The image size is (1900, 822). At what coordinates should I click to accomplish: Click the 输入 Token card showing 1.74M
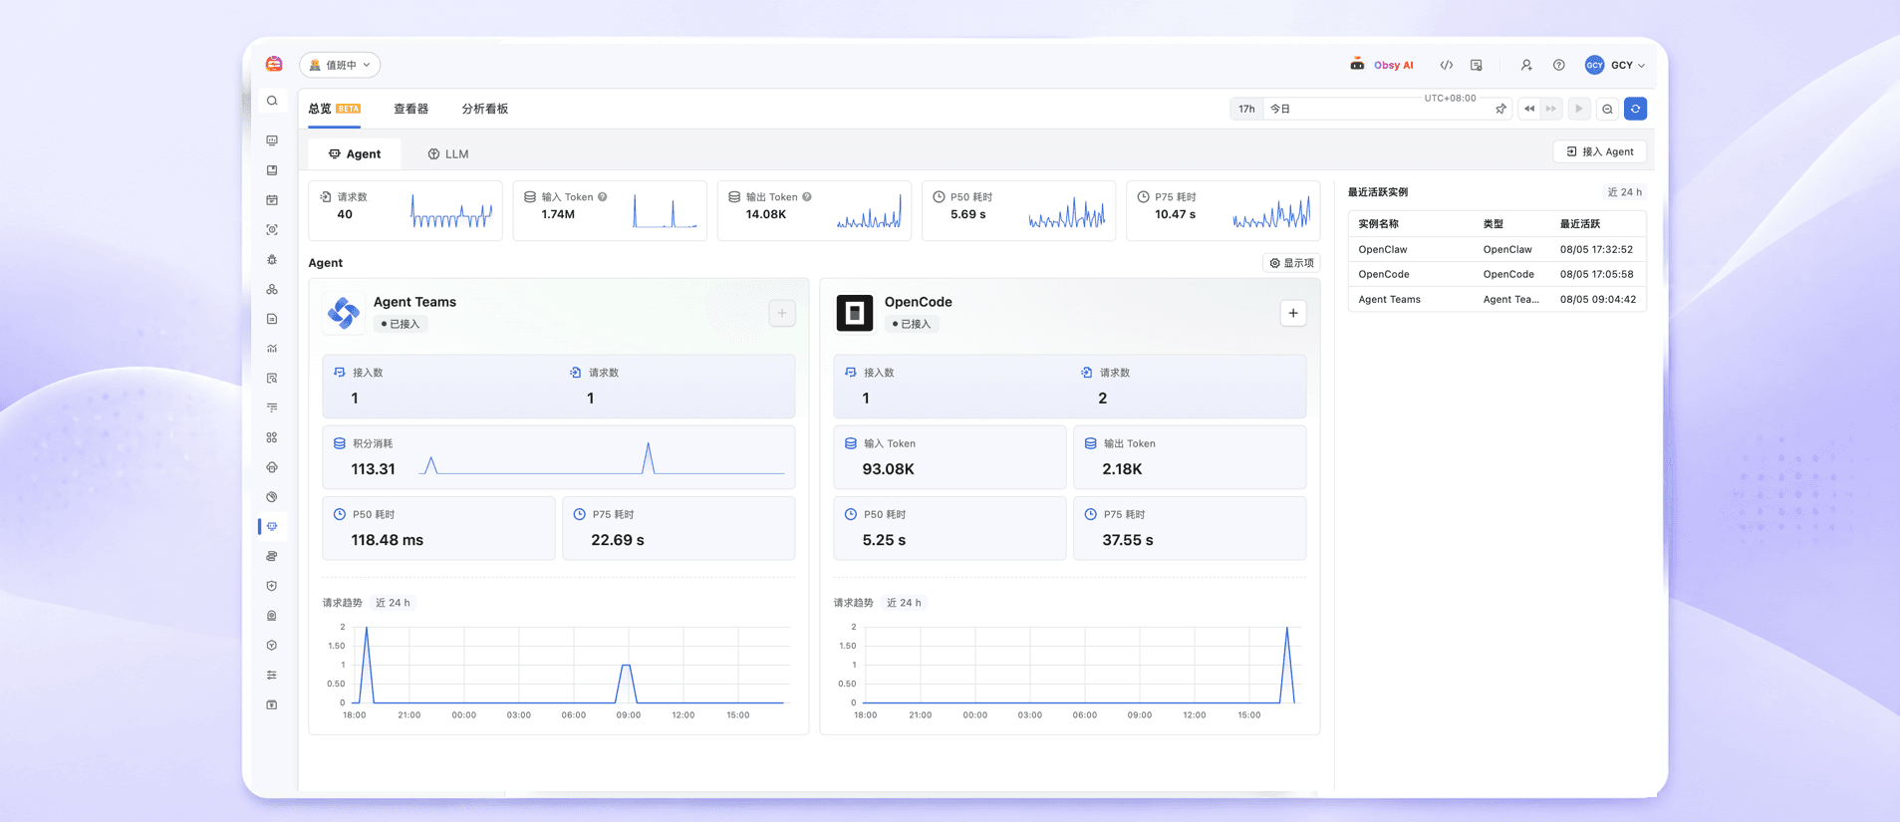610,210
